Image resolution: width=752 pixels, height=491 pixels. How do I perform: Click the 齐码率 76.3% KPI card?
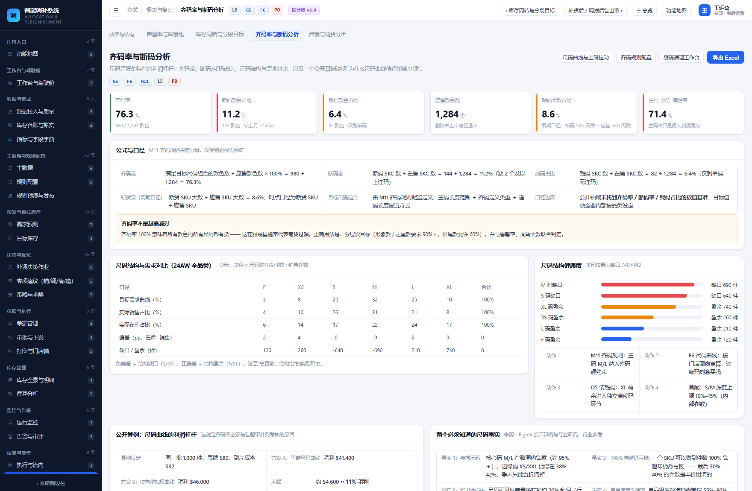[160, 113]
